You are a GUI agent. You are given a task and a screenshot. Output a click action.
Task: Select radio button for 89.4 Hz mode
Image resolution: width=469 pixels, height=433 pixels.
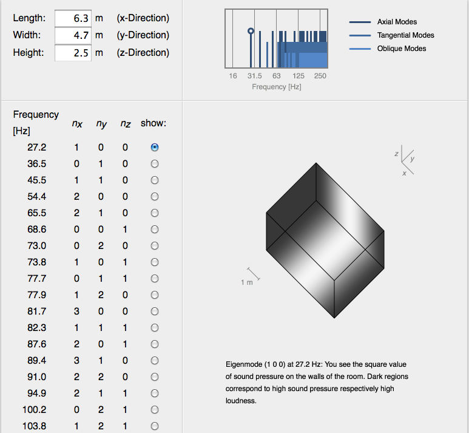[155, 361]
